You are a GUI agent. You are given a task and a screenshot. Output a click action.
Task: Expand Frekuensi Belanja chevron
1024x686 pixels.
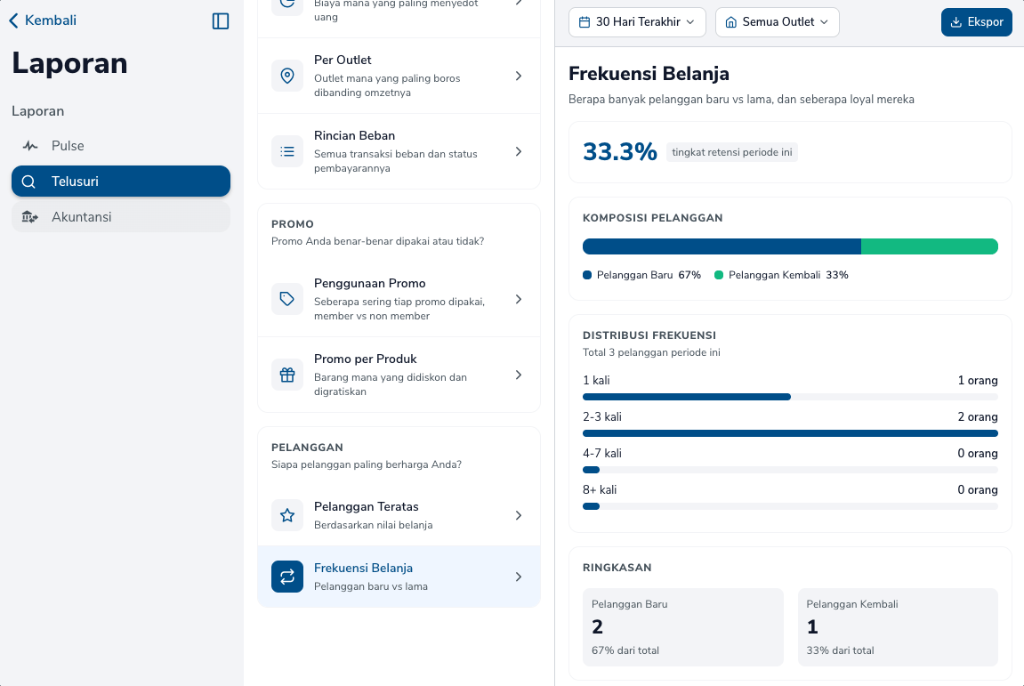519,577
